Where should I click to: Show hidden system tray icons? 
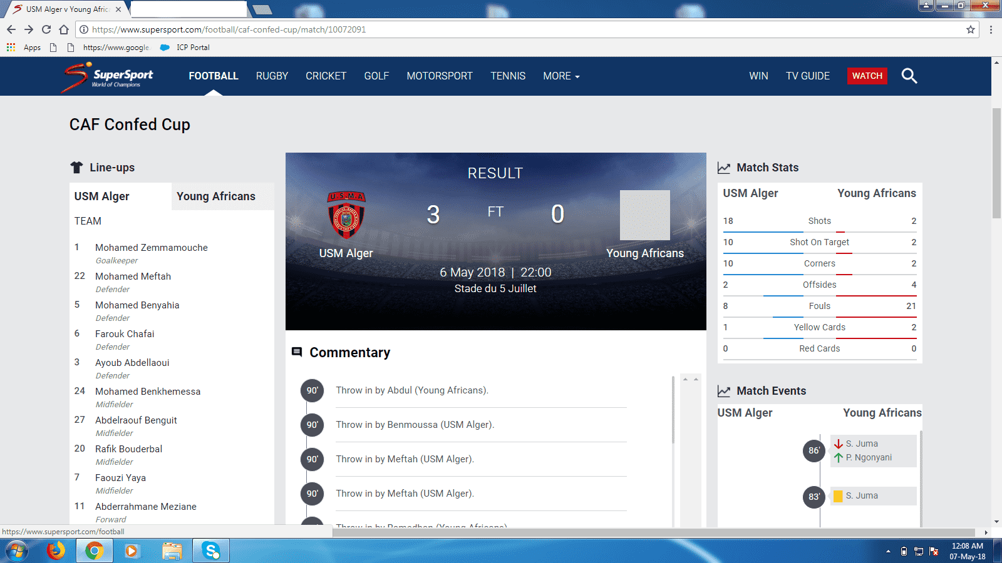(888, 551)
